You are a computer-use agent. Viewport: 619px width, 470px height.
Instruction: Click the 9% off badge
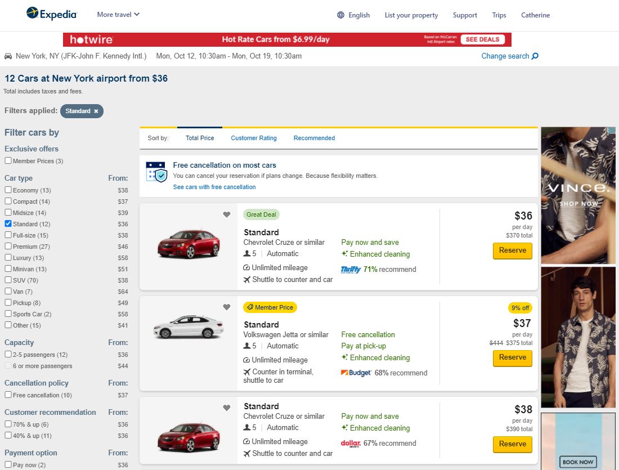point(520,308)
